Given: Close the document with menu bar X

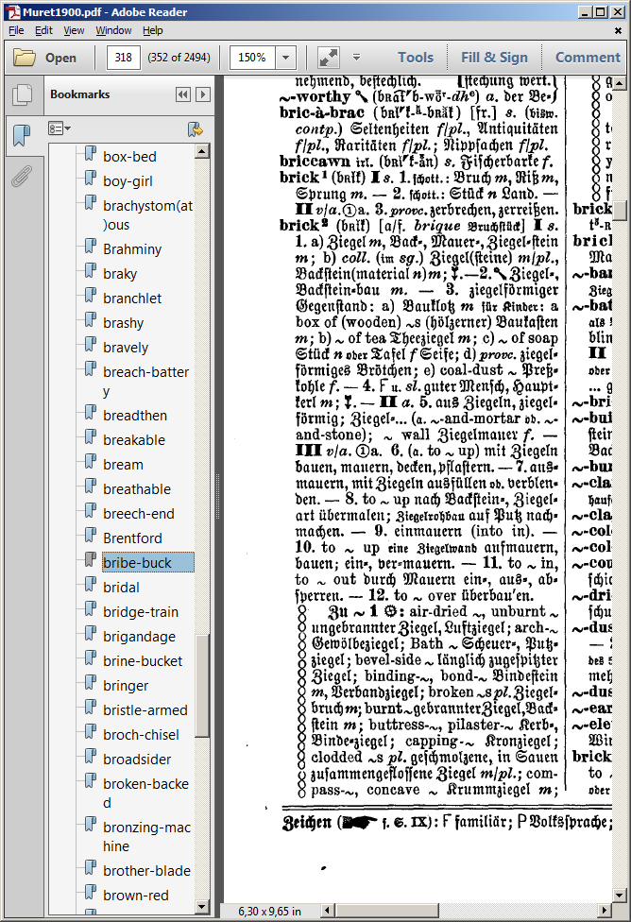Looking at the screenshot, I should [x=618, y=30].
